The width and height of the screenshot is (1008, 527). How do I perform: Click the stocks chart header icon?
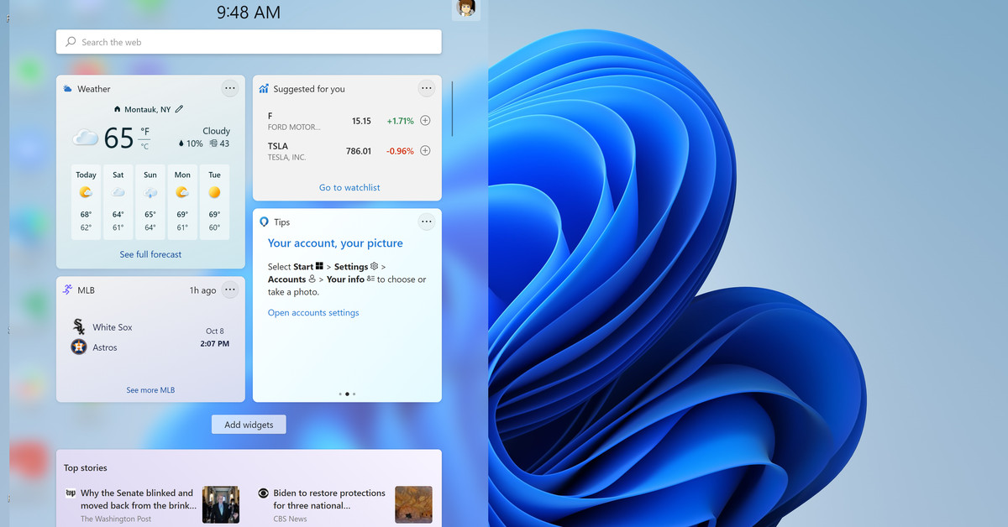coord(264,89)
